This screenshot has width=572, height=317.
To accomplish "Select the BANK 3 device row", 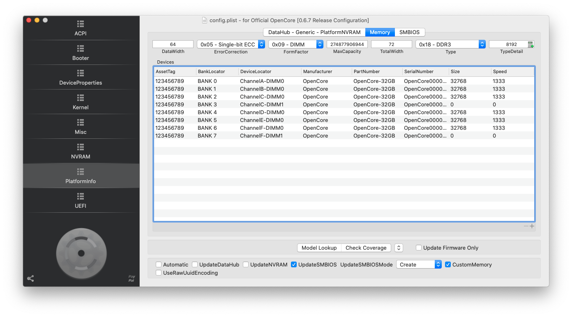I will point(344,104).
